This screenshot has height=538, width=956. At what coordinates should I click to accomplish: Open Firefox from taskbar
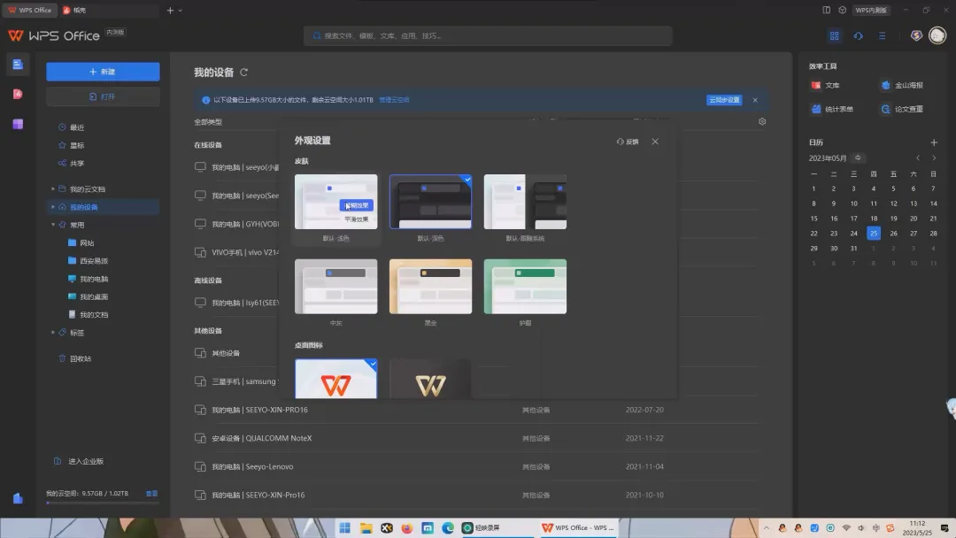[406, 527]
